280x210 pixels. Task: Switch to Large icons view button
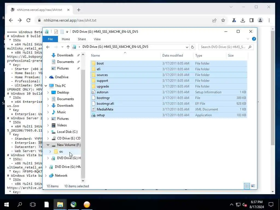tap(253, 186)
